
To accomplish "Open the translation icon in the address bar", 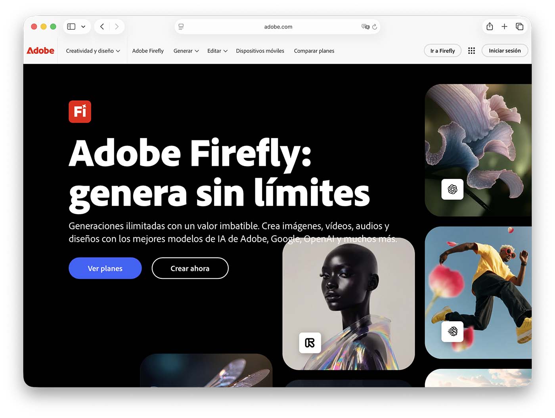I will click(366, 27).
